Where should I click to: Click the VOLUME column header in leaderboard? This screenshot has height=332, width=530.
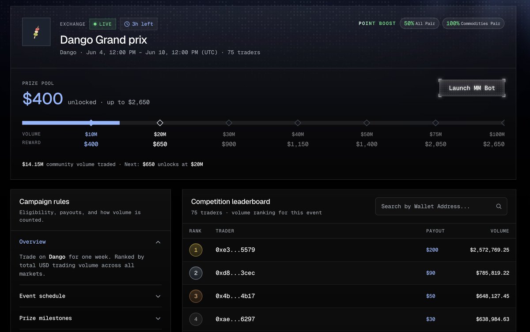(500, 231)
